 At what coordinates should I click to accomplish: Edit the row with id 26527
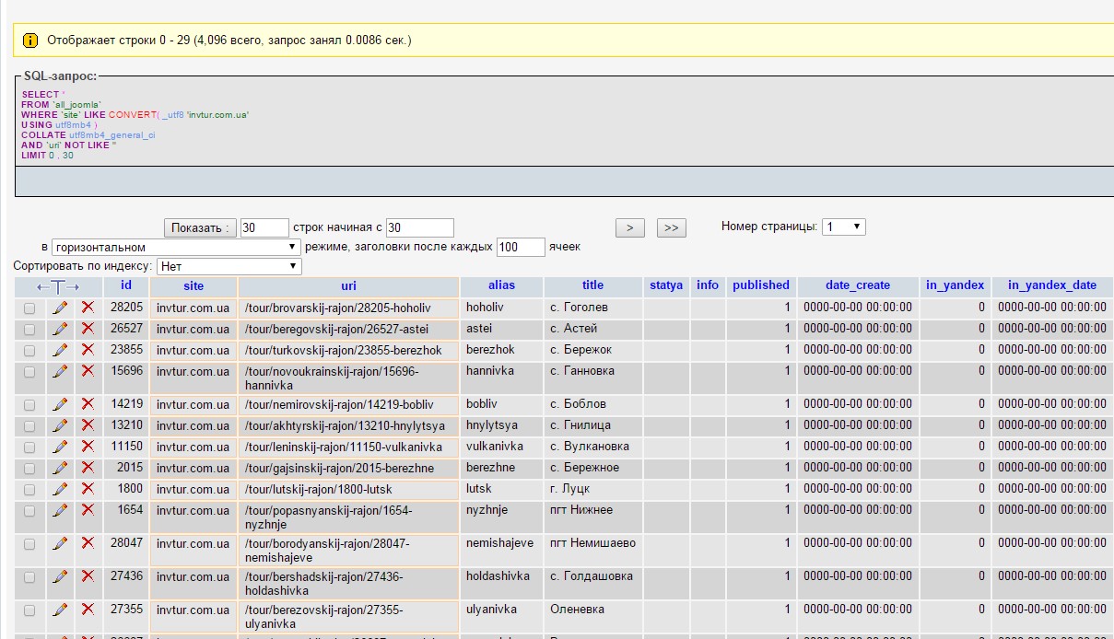60,329
